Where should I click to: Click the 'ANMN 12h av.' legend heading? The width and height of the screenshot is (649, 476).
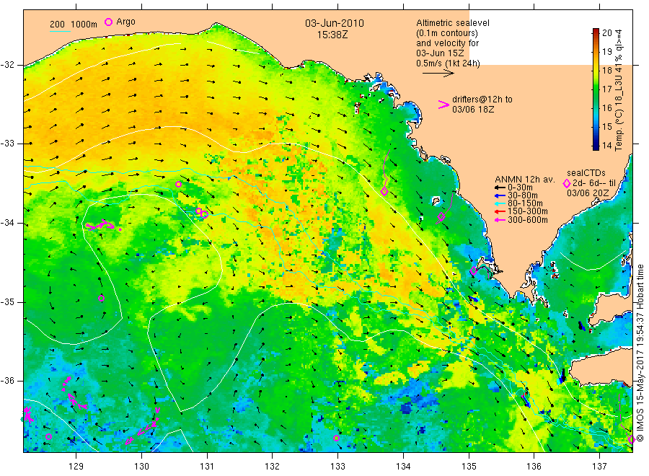click(525, 180)
